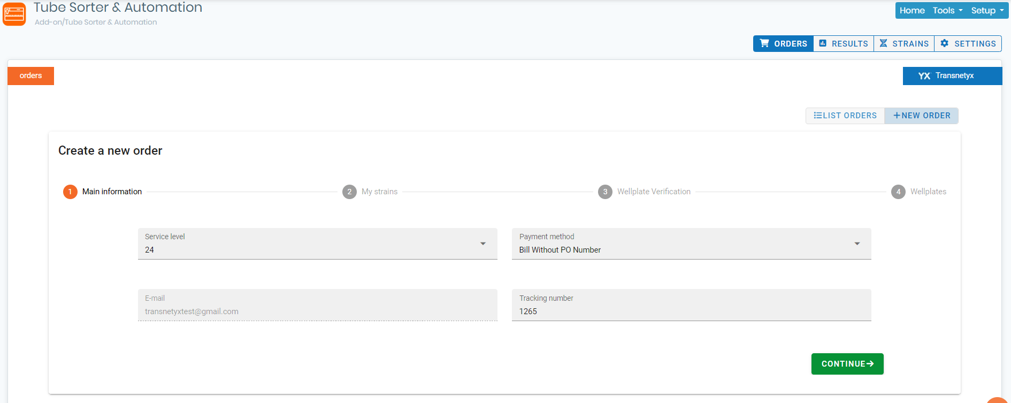Switch to the Strains tab
The image size is (1011, 403).
click(x=904, y=44)
